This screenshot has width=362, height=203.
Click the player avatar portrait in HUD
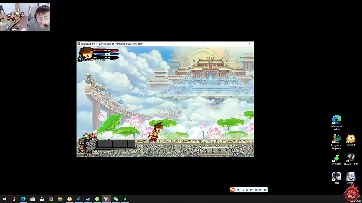(x=86, y=54)
